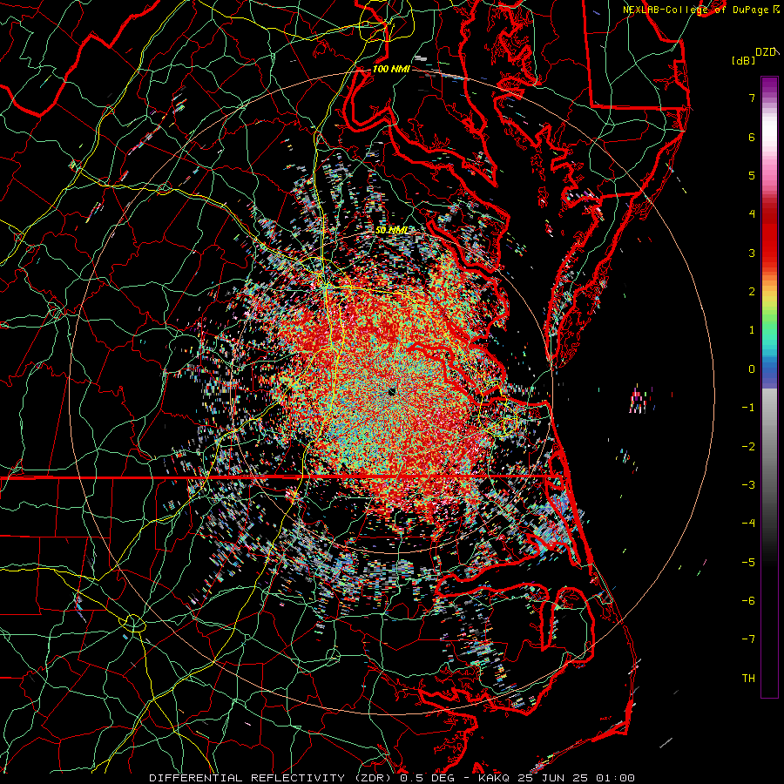Click the 0 dB value on the scale
784x784 pixels.
point(752,369)
